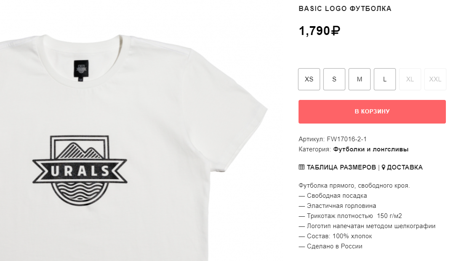Image resolution: width=456 pixels, height=261 pixels.
Task: Select size XS
Action: (x=309, y=79)
